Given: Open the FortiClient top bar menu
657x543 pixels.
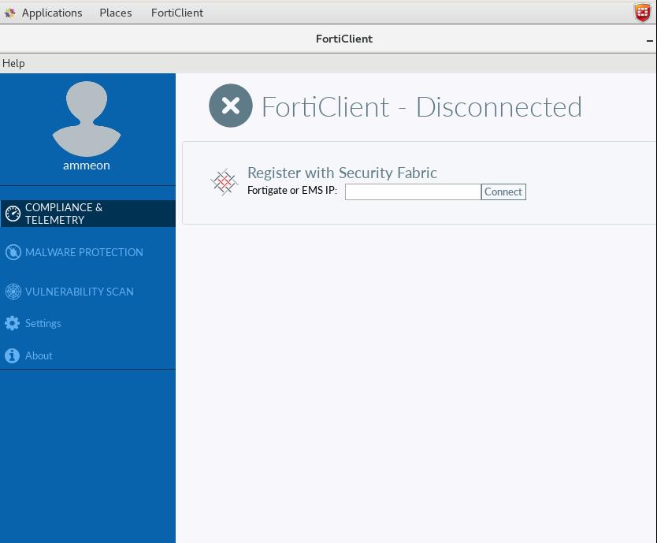Looking at the screenshot, I should coord(177,13).
